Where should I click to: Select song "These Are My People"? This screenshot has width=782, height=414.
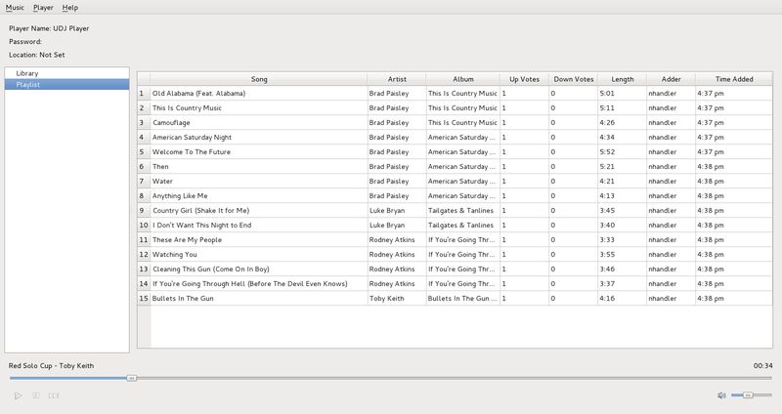pos(187,239)
